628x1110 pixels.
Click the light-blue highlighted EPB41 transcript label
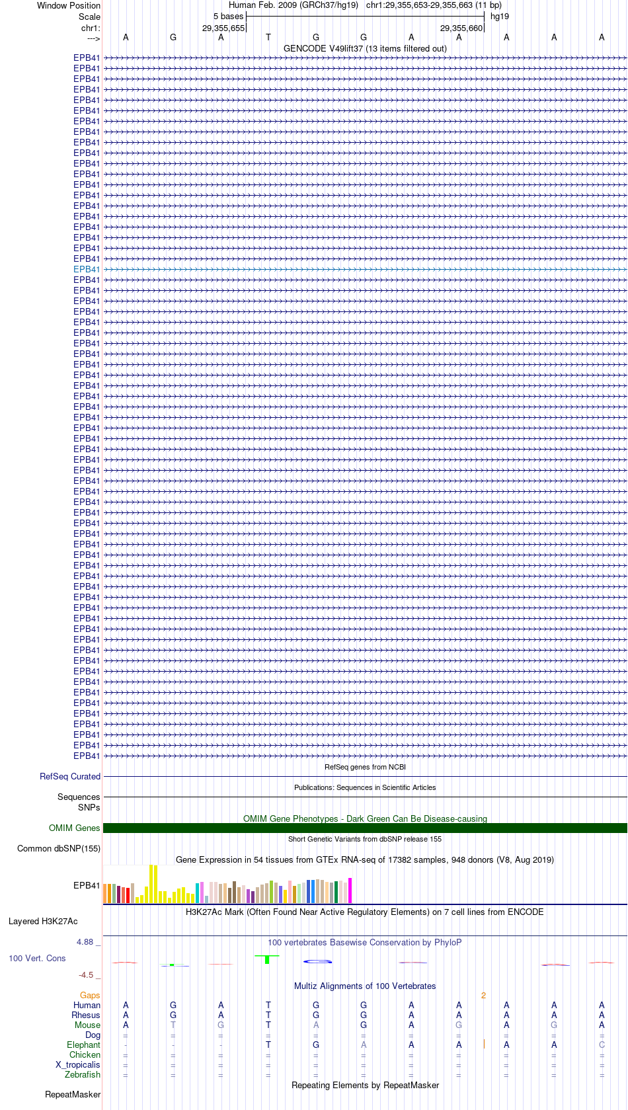pos(87,269)
